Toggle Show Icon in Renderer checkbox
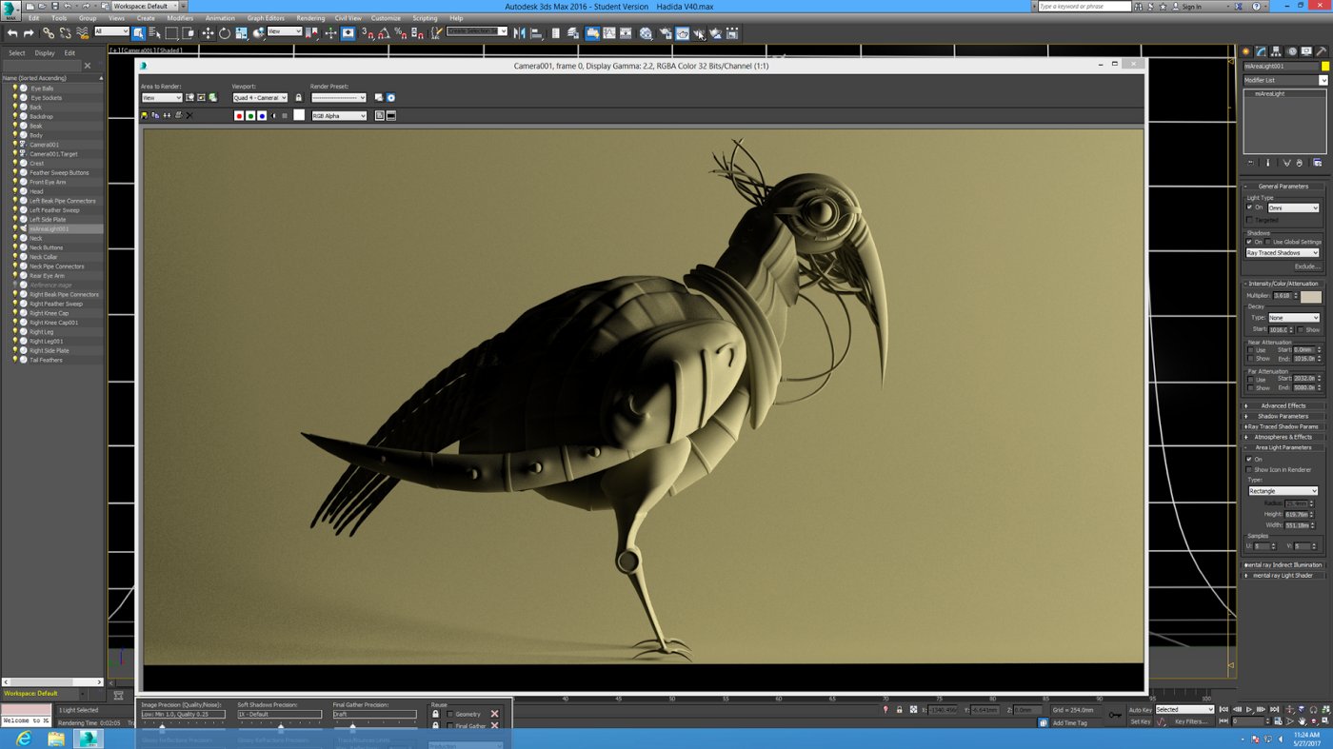1333x749 pixels. point(1250,470)
